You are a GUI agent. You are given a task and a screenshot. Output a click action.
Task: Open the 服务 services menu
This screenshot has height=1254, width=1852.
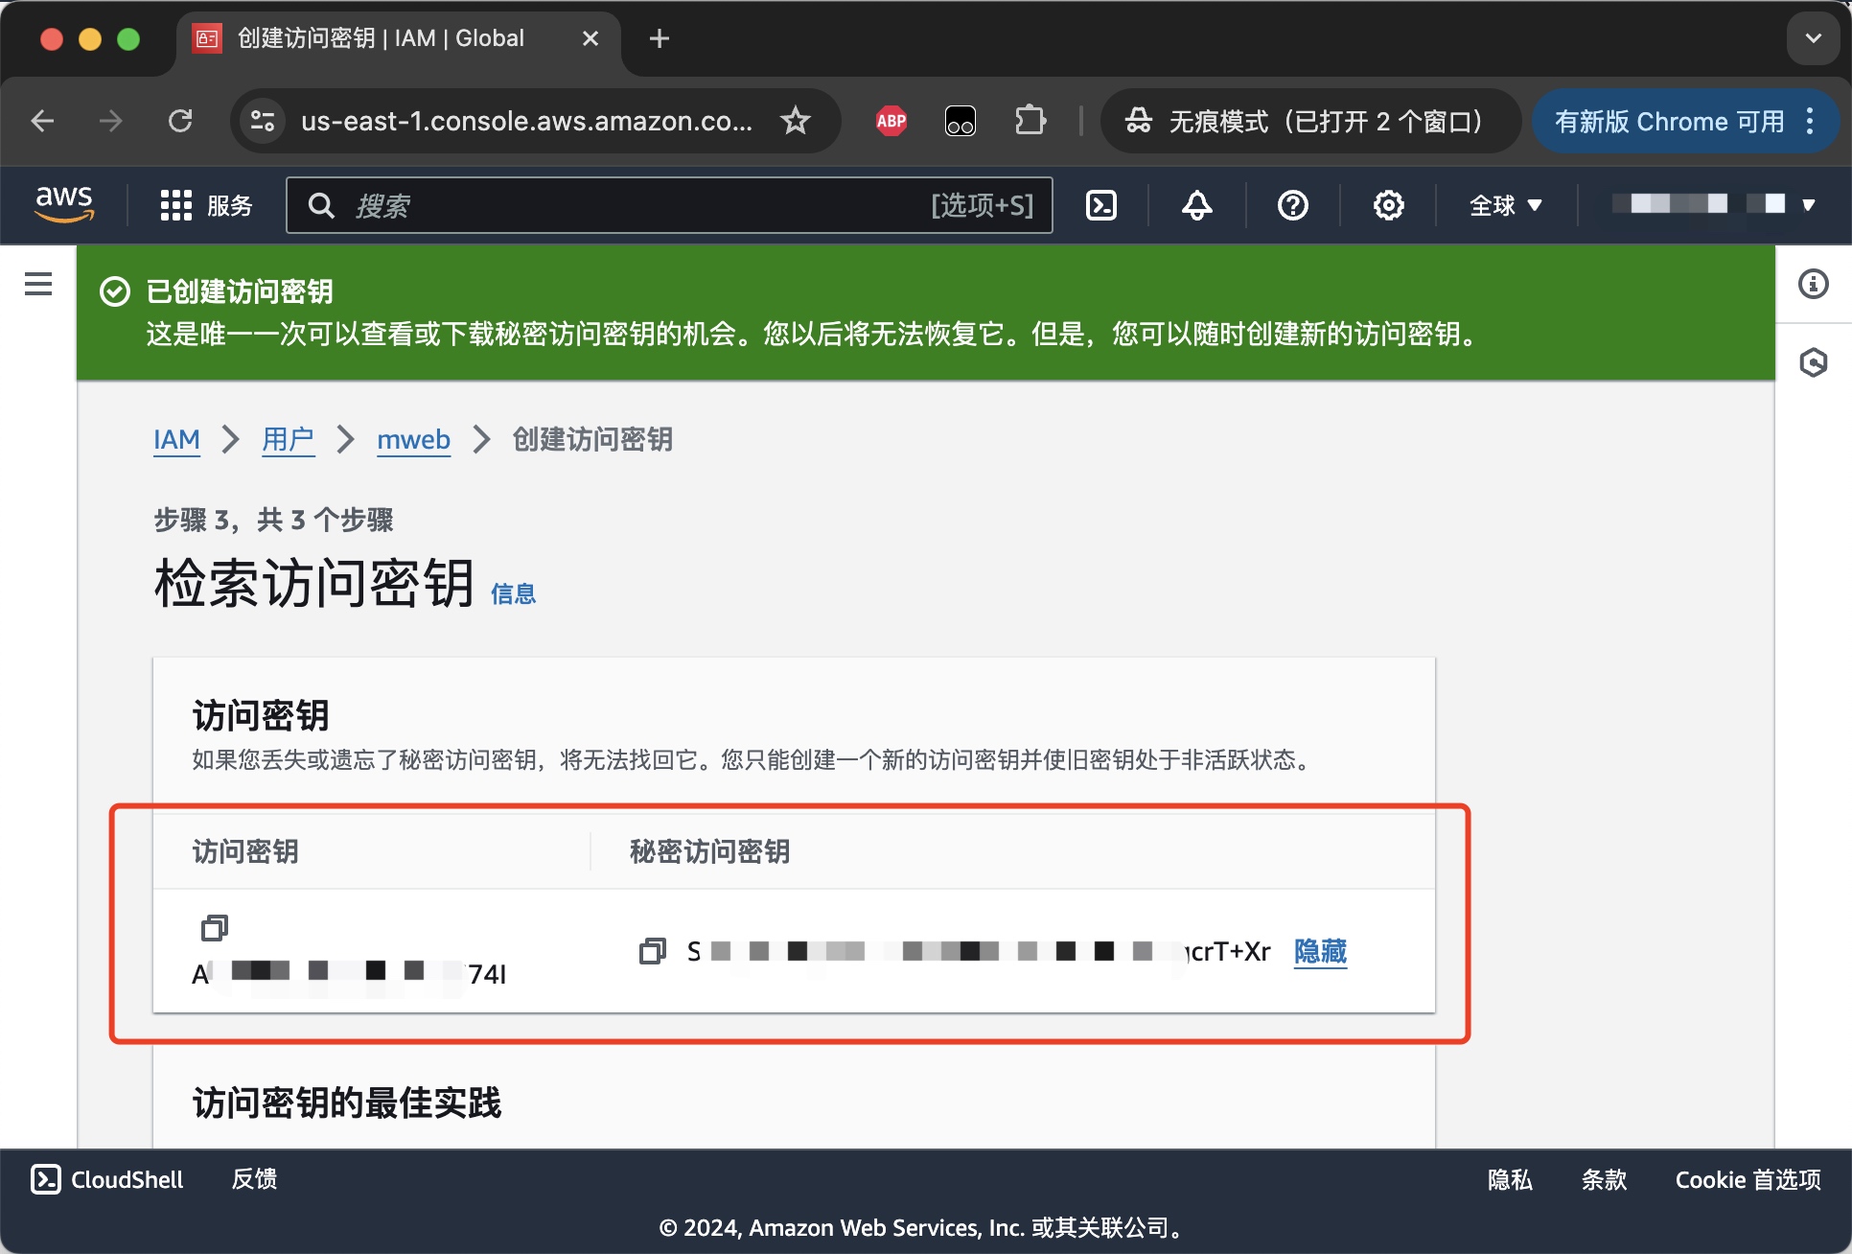(x=206, y=205)
